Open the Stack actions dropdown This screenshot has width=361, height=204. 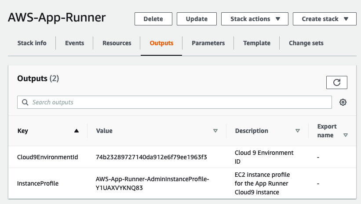point(255,19)
